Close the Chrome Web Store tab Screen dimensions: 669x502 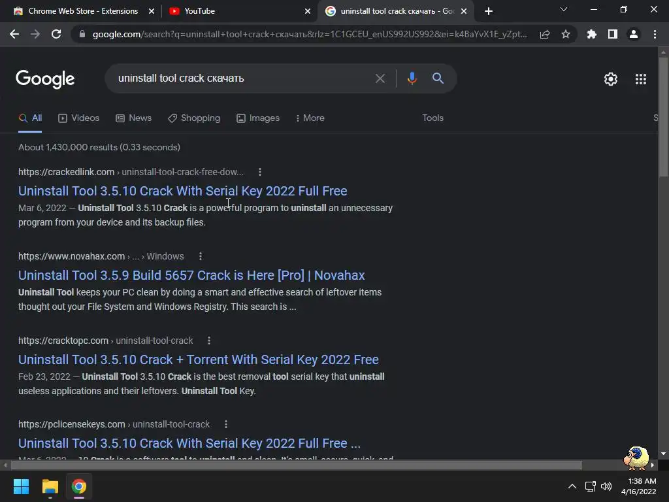coord(152,11)
